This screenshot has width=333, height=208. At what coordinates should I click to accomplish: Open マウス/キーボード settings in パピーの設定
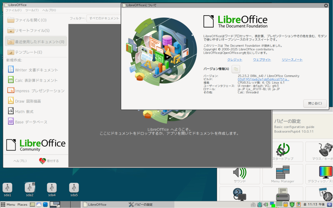coord(319,152)
